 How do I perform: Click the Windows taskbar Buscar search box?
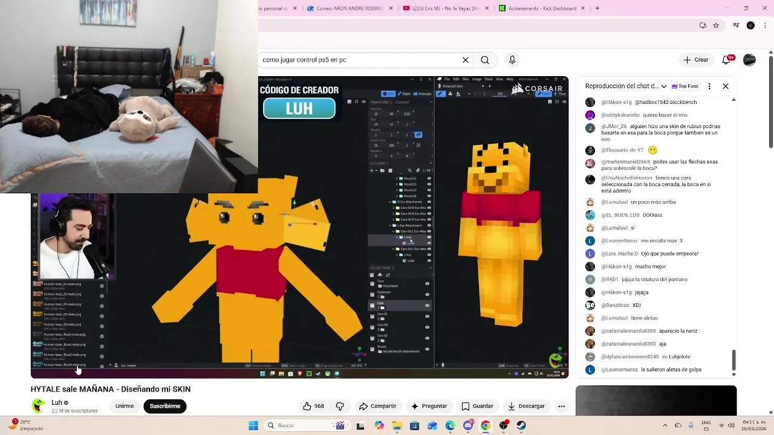pos(308,425)
